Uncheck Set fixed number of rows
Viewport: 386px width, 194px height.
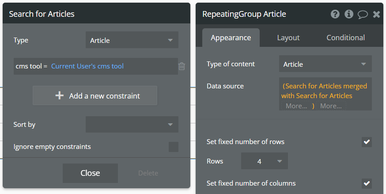coord(367,142)
